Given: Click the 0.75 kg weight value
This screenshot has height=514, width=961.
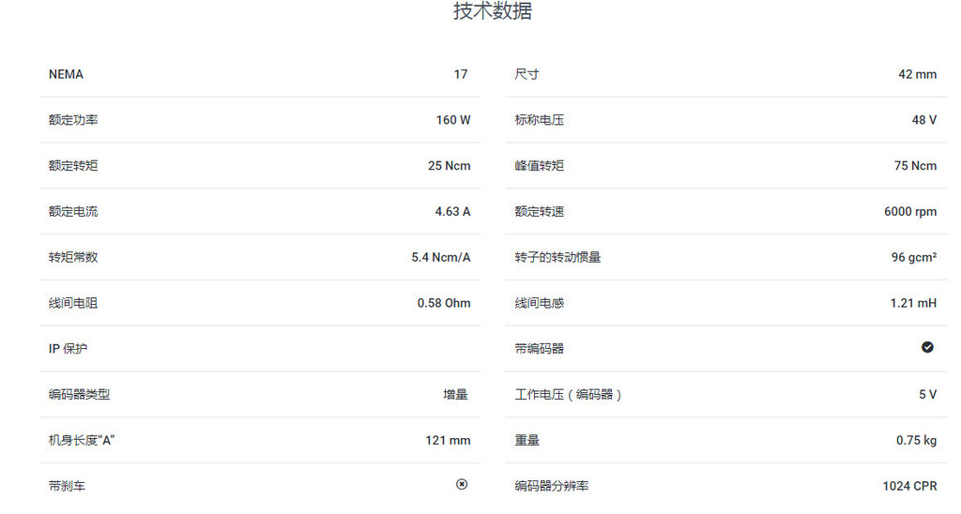Looking at the screenshot, I should tap(916, 440).
